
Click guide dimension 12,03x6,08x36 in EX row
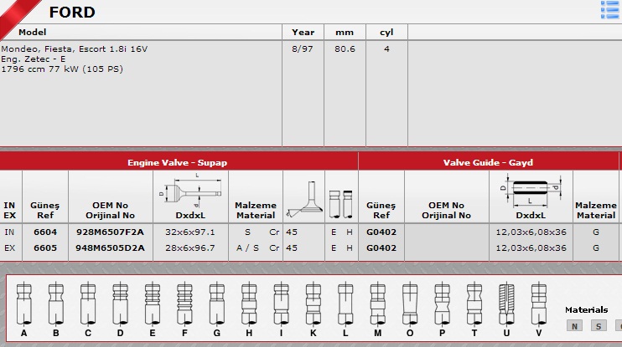click(531, 247)
